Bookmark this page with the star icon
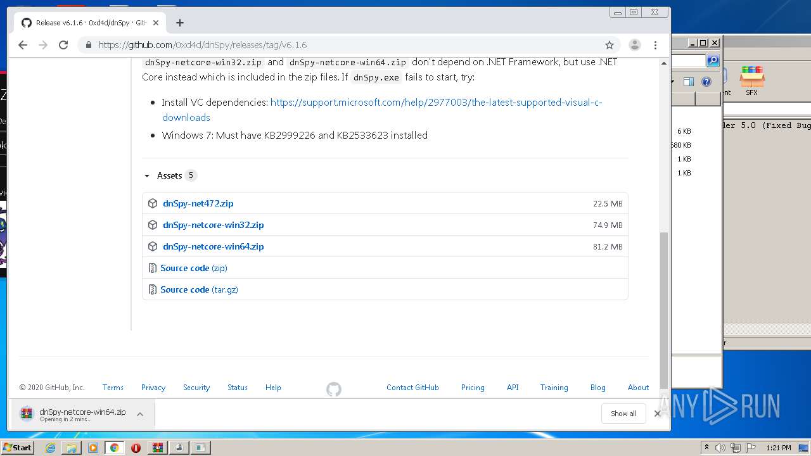The height and width of the screenshot is (456, 811). point(610,45)
